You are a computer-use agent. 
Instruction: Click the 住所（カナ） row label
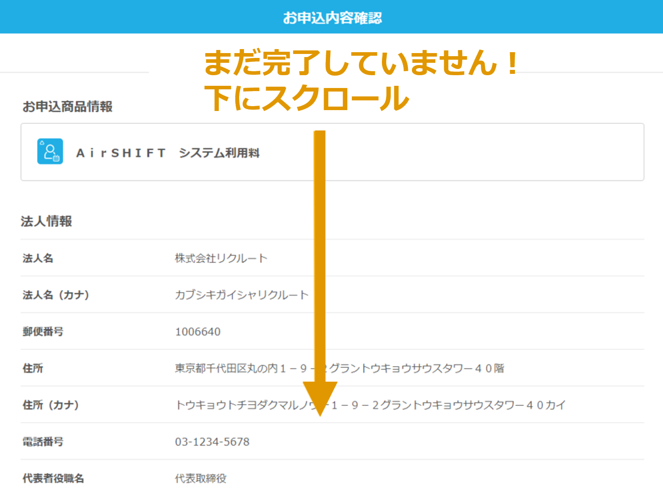coord(51,405)
